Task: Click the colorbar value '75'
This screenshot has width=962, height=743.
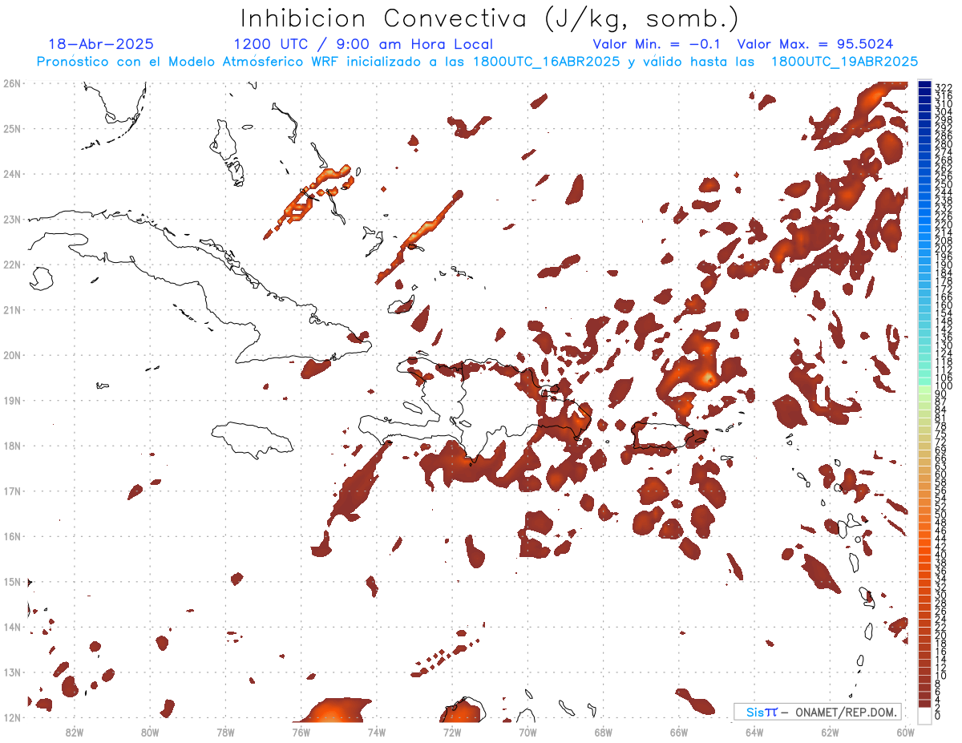Action: 941,434
